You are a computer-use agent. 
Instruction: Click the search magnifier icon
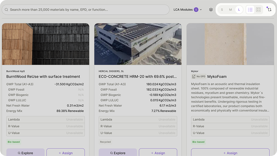(6, 9)
